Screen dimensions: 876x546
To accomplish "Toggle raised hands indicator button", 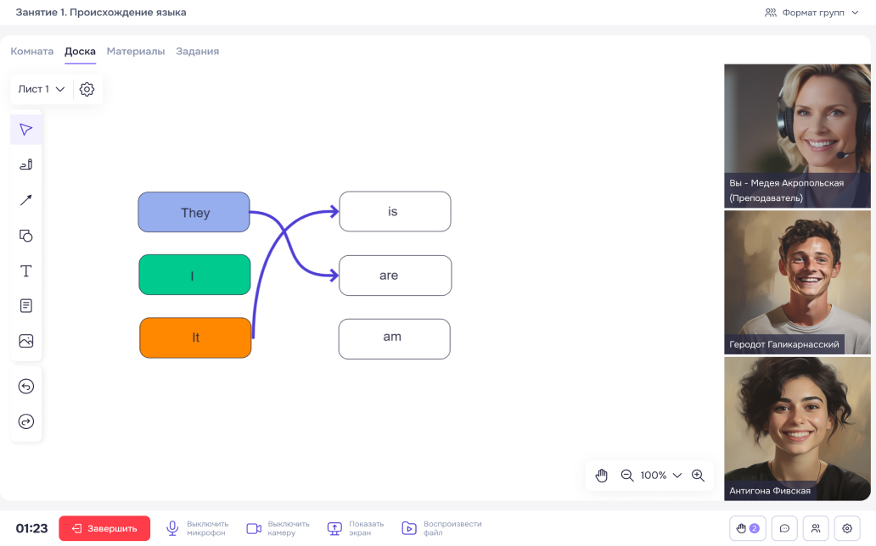I will [747, 528].
